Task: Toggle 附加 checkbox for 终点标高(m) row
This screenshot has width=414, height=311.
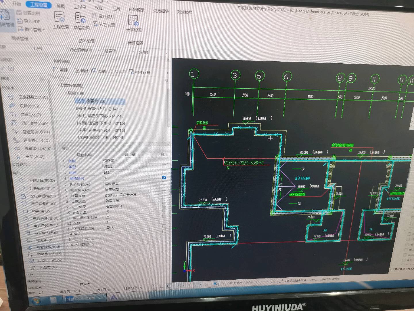Action: pos(164,189)
